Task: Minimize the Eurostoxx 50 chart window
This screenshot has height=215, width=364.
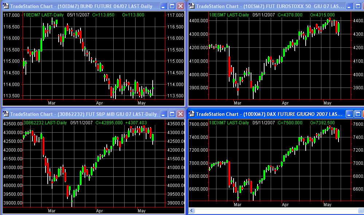Action: click(349, 6)
